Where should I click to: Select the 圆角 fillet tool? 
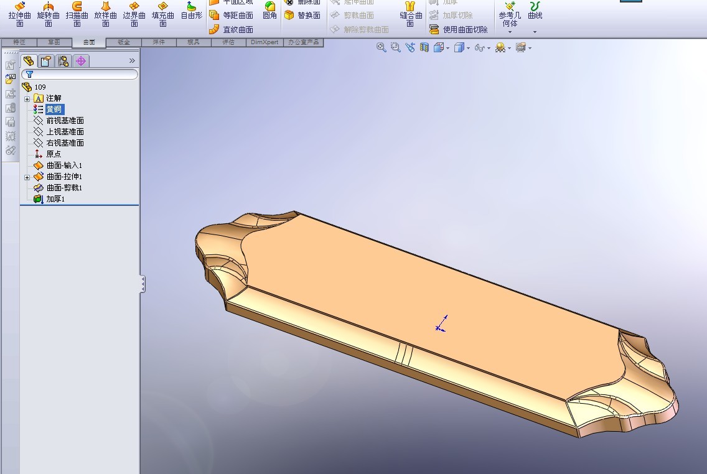(x=269, y=11)
